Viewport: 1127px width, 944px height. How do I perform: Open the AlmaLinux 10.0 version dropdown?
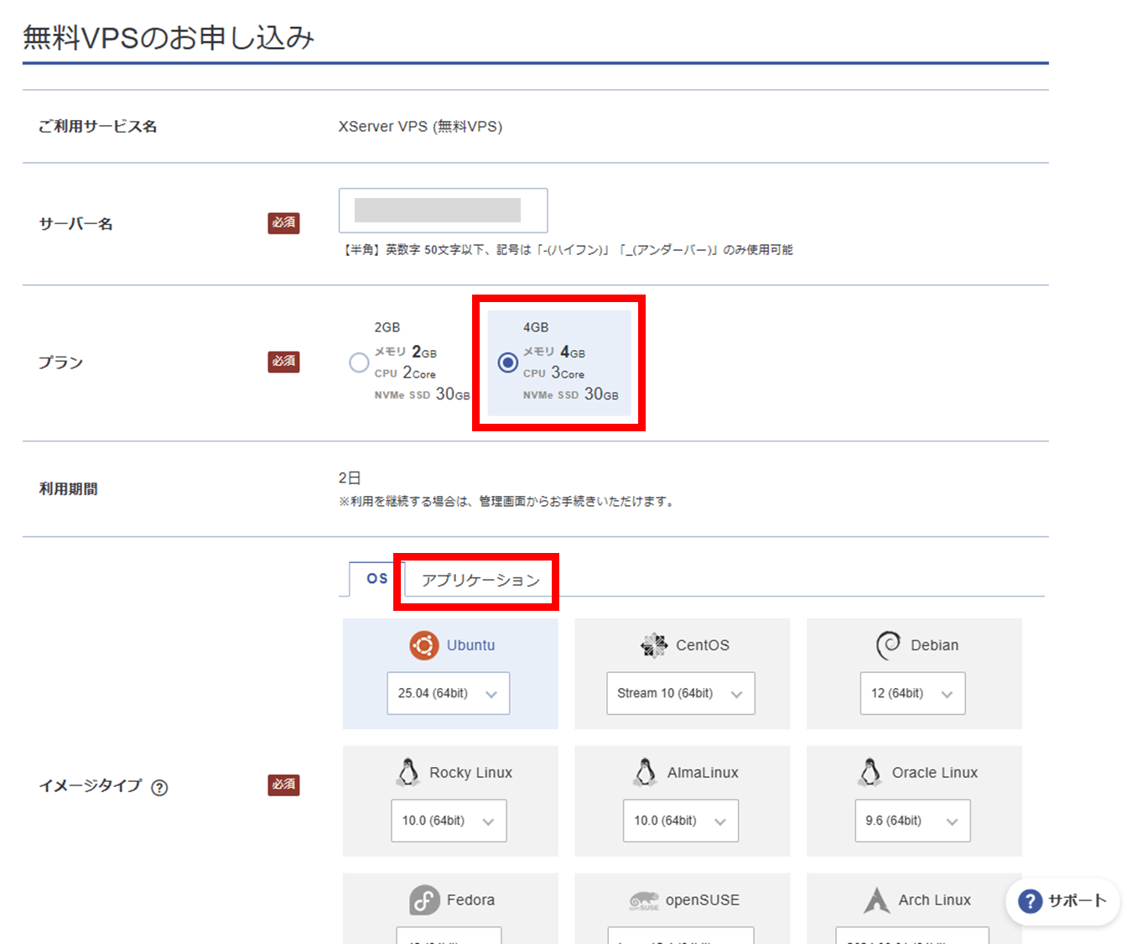coord(680,821)
